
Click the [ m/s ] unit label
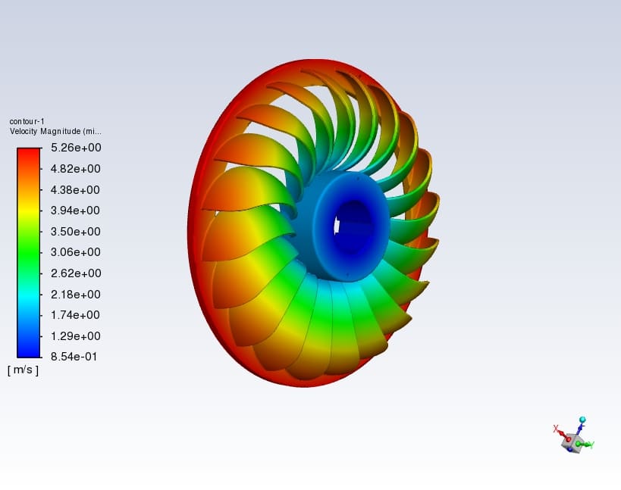tap(24, 370)
